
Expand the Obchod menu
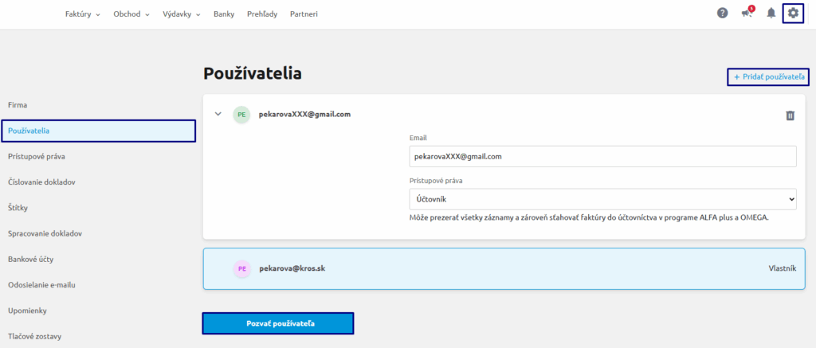[131, 14]
